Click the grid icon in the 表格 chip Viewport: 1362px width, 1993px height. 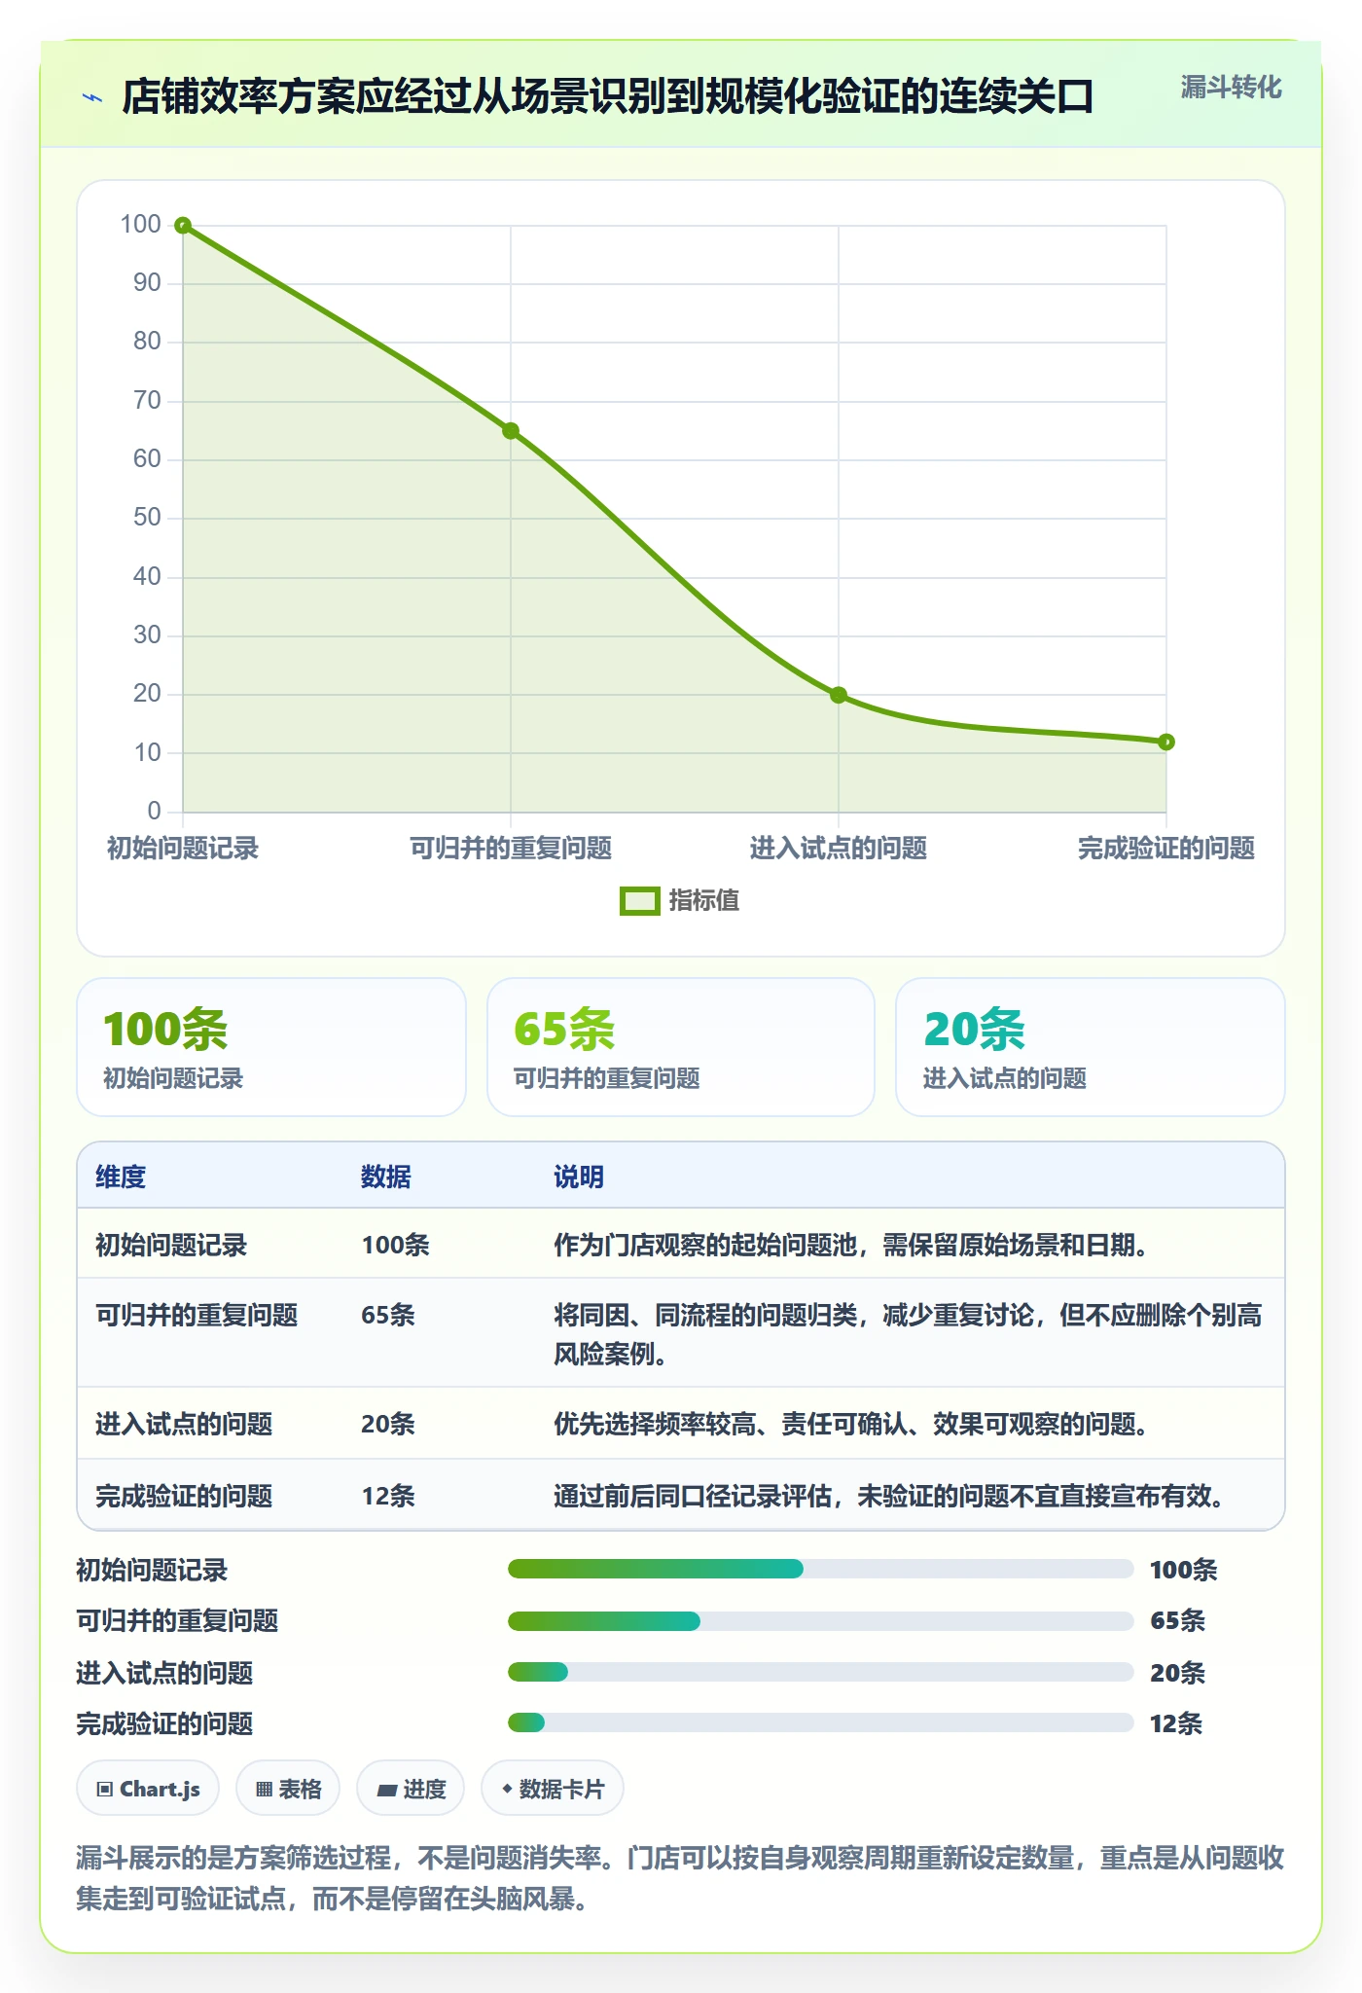[x=264, y=1790]
